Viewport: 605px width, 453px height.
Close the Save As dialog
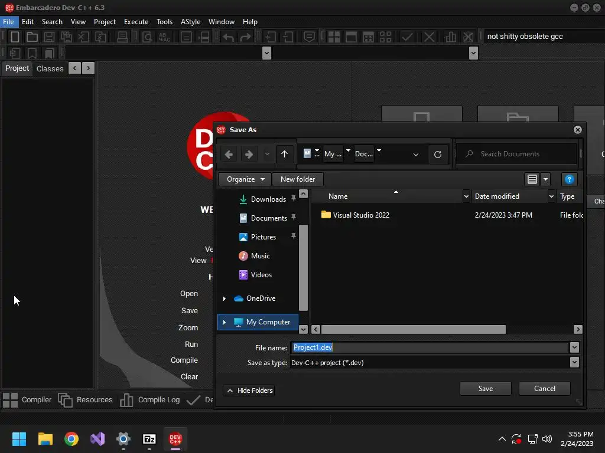578,130
